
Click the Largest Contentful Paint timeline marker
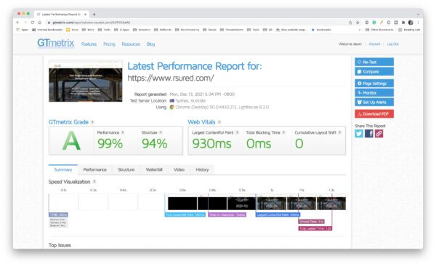coord(278,214)
